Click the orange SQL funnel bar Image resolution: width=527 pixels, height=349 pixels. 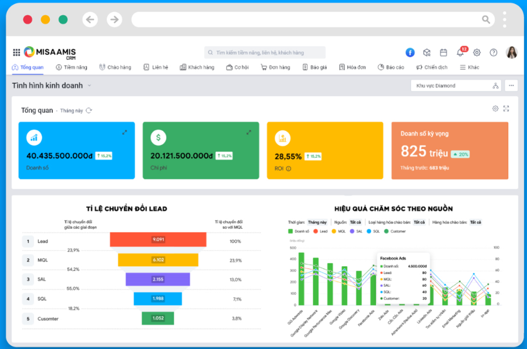pos(158,299)
